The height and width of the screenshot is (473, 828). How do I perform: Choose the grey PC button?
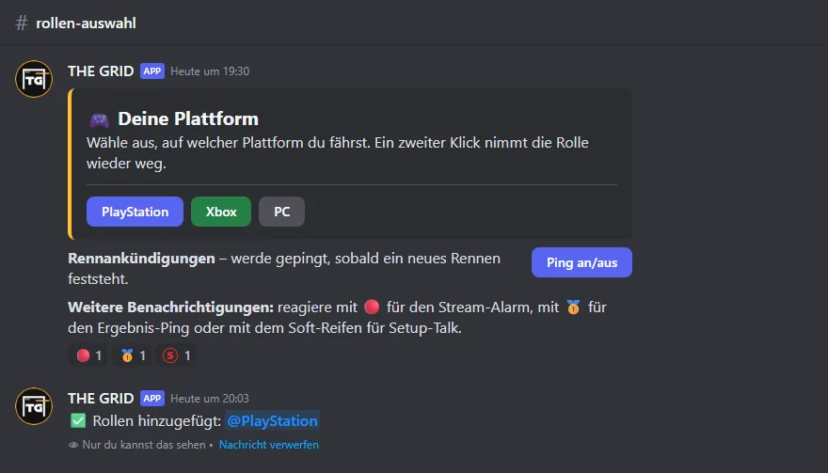[x=281, y=212]
